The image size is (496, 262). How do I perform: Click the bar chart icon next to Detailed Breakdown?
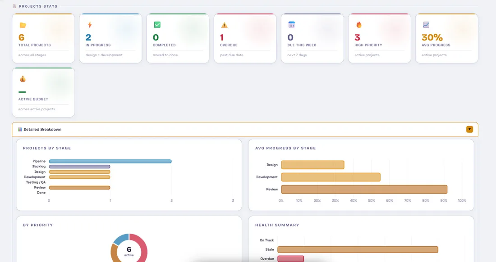(x=19, y=129)
